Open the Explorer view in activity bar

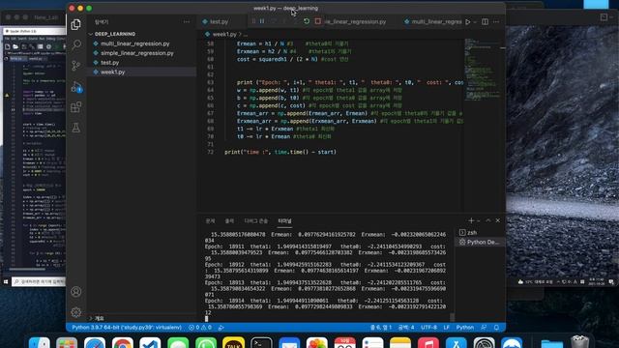75,24
